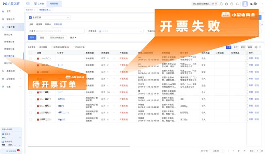Click 另存为快捷查询 button

point(57,38)
